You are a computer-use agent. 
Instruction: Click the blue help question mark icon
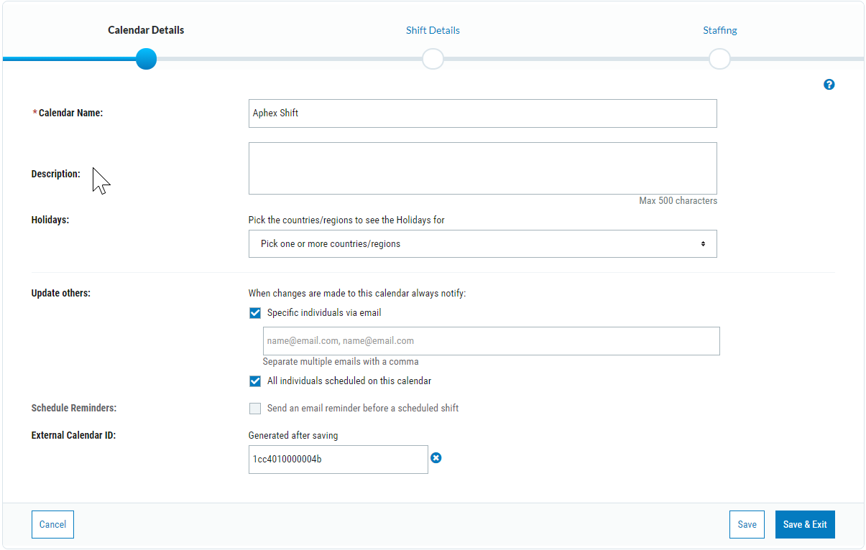(x=829, y=85)
